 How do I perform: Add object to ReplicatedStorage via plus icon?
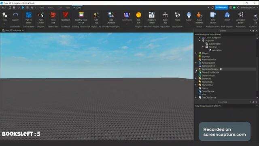click(221, 69)
